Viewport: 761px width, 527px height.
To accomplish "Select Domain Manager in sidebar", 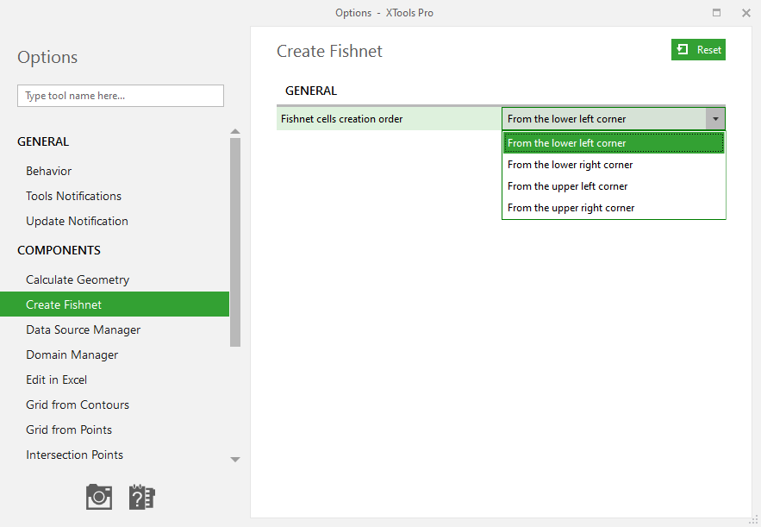I will coord(72,354).
